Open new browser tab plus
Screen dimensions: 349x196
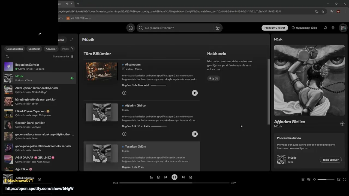78,4
